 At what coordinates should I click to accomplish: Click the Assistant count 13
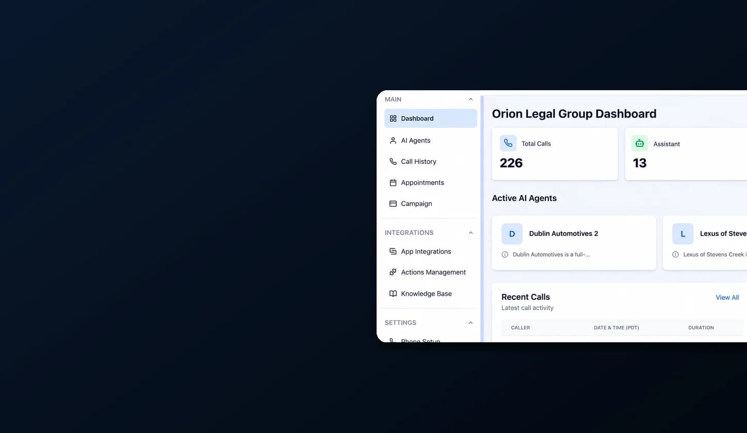tap(640, 163)
